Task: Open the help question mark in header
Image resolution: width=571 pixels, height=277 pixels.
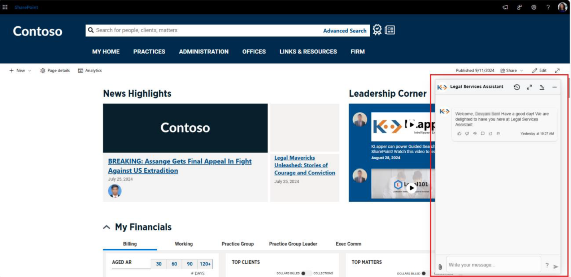Action: tap(548, 7)
